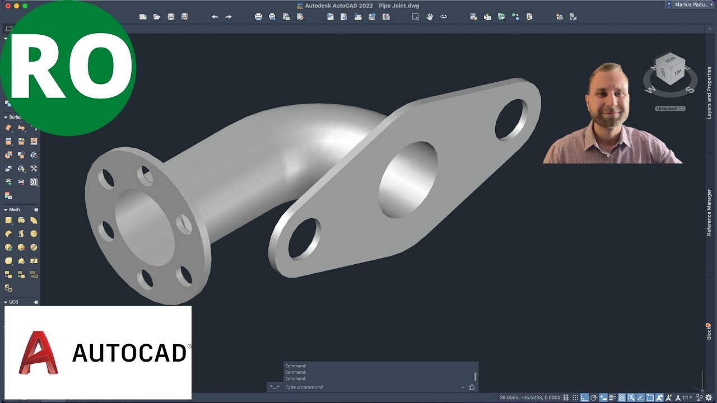Click the Undo arrow in the top toolbar
717x403 pixels.
[215, 17]
